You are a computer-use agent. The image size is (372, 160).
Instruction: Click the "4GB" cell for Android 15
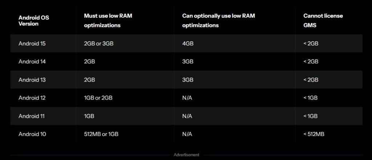pyautogui.click(x=188, y=44)
